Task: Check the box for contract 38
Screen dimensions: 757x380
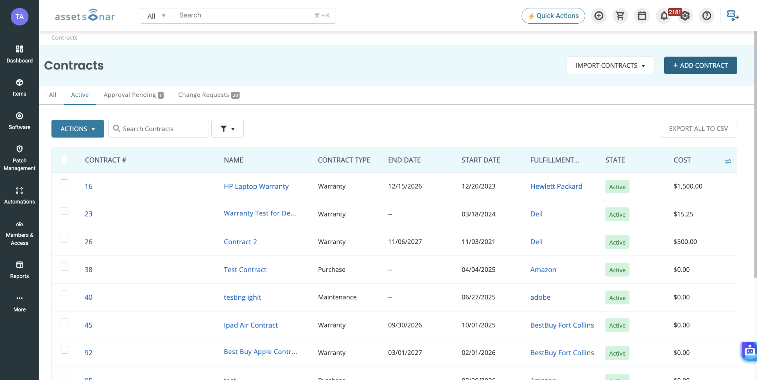Action: click(x=65, y=267)
